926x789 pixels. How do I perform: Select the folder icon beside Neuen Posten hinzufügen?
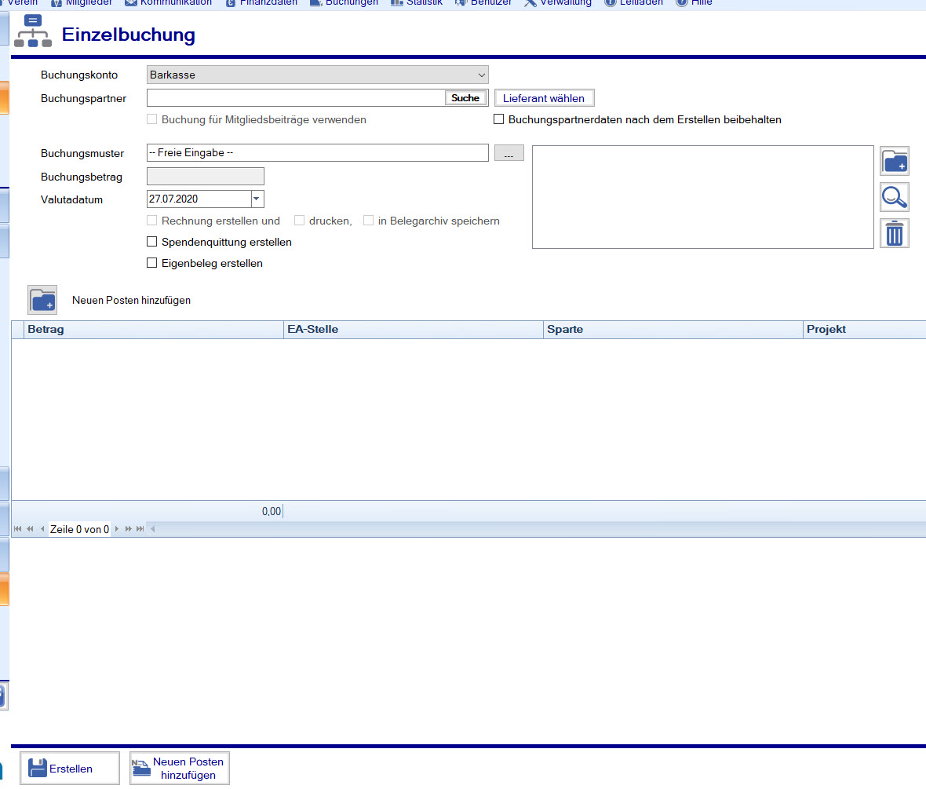[x=42, y=300]
